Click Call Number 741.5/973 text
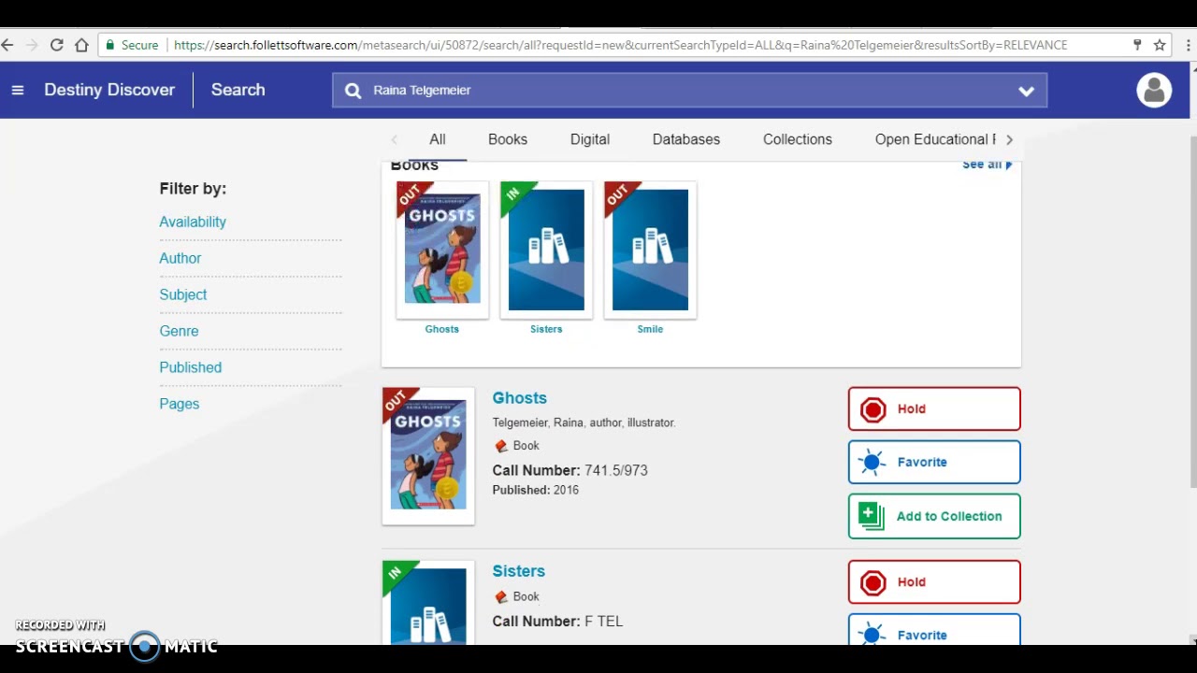 (x=570, y=470)
